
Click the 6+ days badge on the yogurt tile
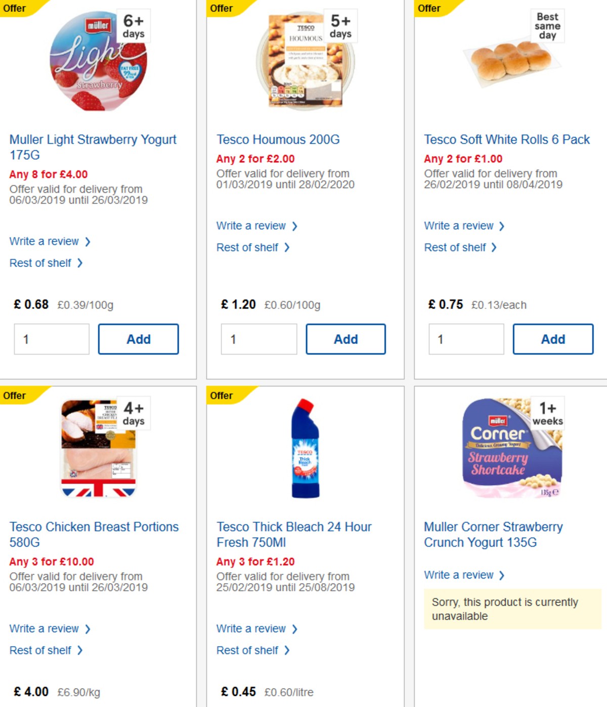(x=133, y=26)
